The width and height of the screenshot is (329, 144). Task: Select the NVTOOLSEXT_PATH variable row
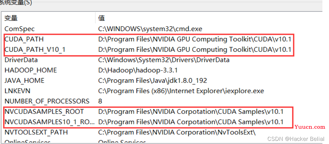click(x=161, y=132)
